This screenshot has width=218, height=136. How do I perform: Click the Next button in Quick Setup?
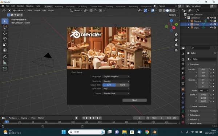pyautogui.click(x=134, y=100)
